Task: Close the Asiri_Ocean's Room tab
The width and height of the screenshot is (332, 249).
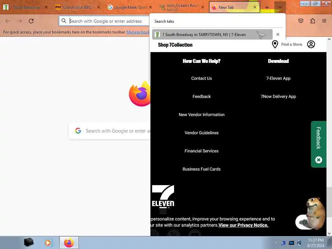Action: [x=203, y=7]
